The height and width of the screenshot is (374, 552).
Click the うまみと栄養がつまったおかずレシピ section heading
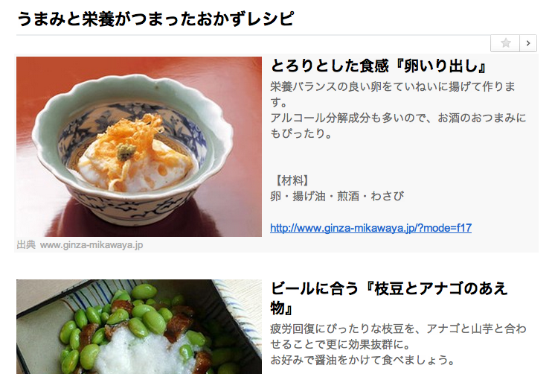[x=155, y=19]
